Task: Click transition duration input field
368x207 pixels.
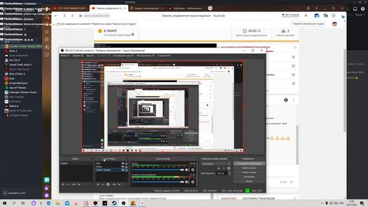Action: point(222,173)
